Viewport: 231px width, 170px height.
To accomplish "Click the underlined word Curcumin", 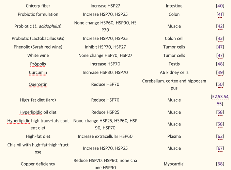I will coord(38,72).
